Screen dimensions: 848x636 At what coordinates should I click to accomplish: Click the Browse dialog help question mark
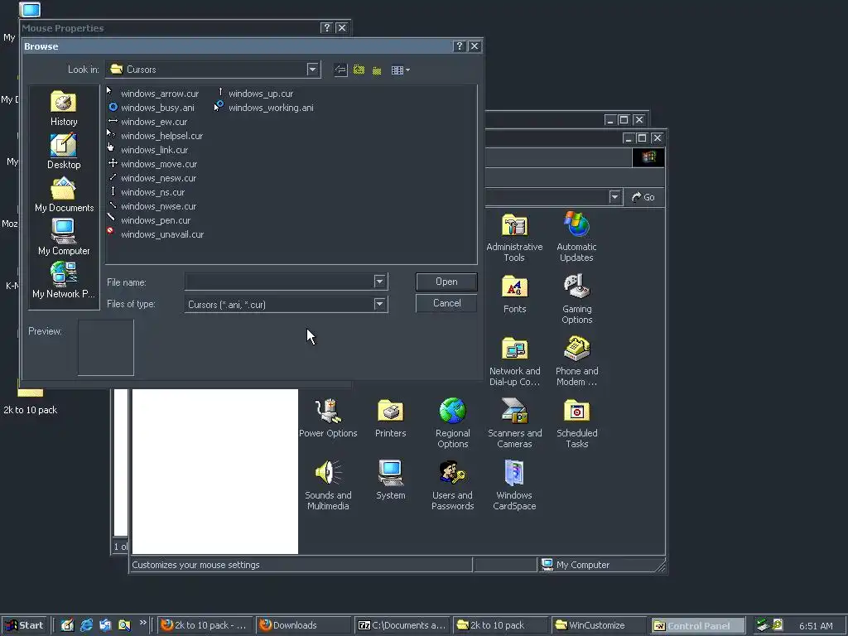tap(459, 46)
